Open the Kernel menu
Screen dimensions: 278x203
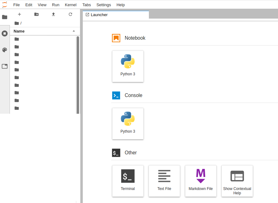coord(71,5)
